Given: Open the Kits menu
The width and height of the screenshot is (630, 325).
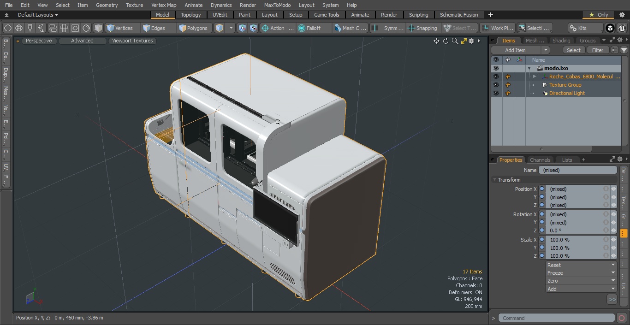Looking at the screenshot, I should click(585, 28).
